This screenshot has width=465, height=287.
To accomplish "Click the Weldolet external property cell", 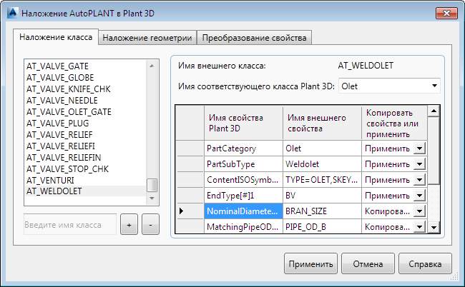I will [x=322, y=164].
